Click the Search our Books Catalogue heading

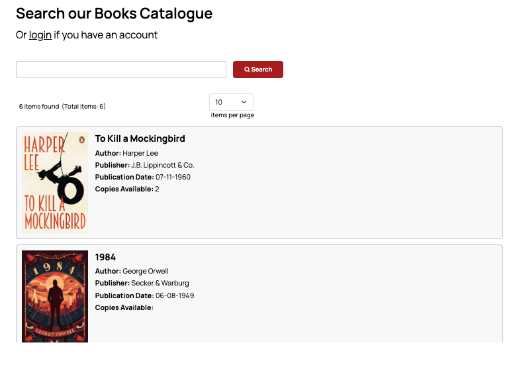pyautogui.click(x=114, y=14)
